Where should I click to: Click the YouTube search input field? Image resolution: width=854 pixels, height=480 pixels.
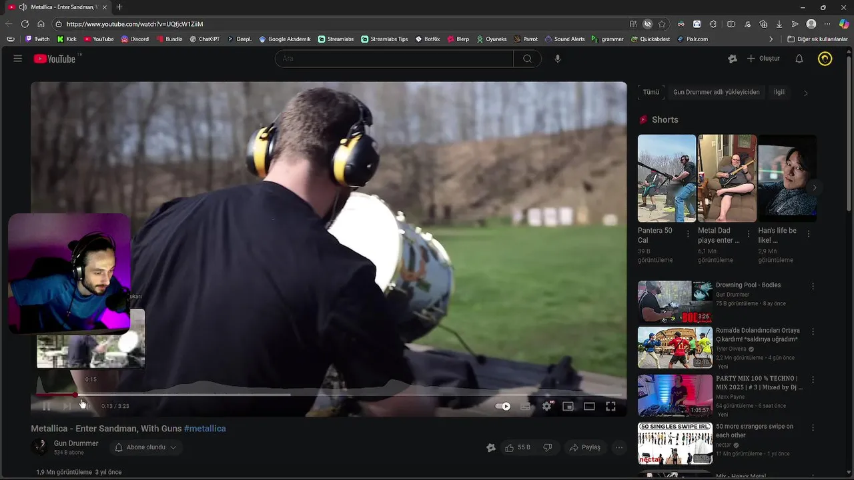394,59
